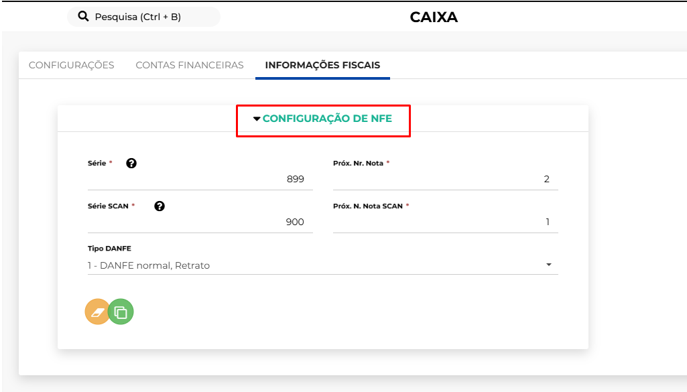Viewport: 687px width, 392px height.
Task: Click the Tipo DANFE label
Action: click(105, 248)
